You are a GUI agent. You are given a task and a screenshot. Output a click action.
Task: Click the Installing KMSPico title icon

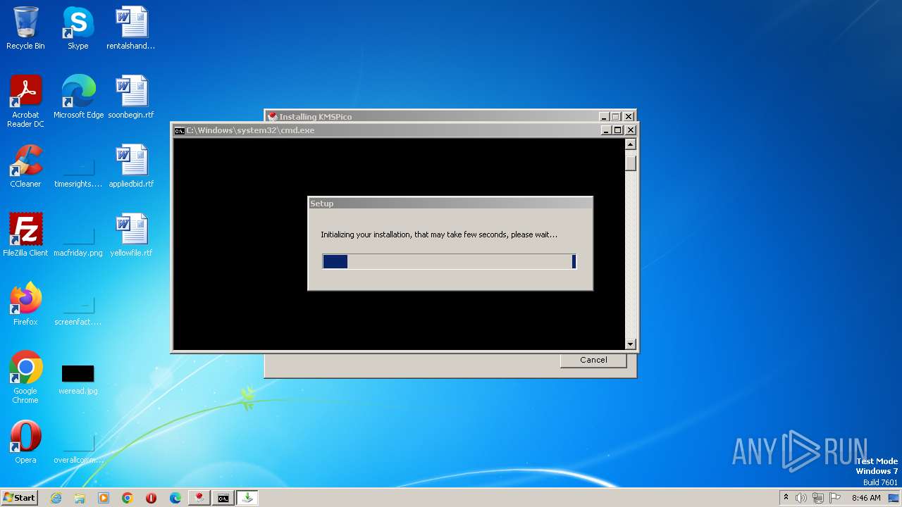(273, 117)
